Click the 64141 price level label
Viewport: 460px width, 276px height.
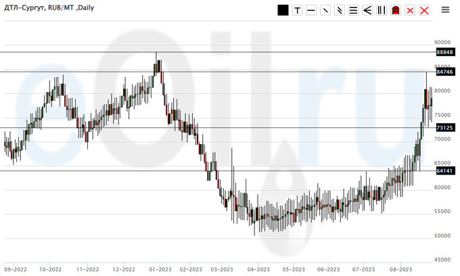pos(444,171)
